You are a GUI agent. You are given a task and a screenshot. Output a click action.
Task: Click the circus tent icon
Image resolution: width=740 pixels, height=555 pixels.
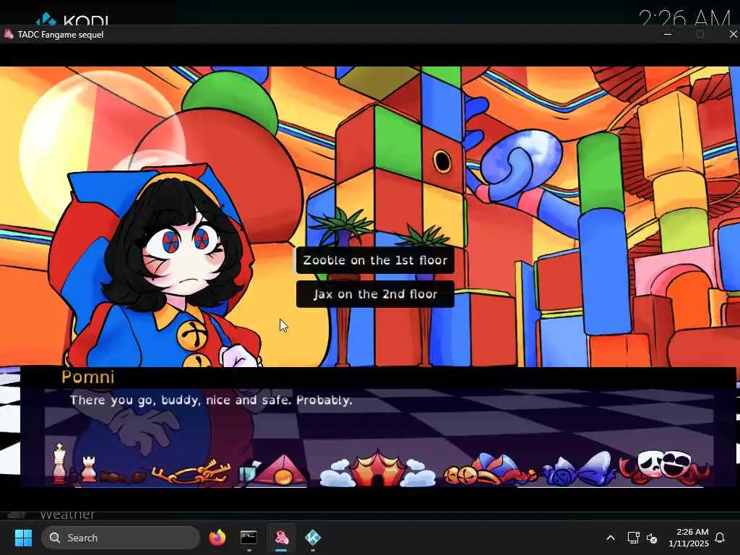[x=377, y=468]
